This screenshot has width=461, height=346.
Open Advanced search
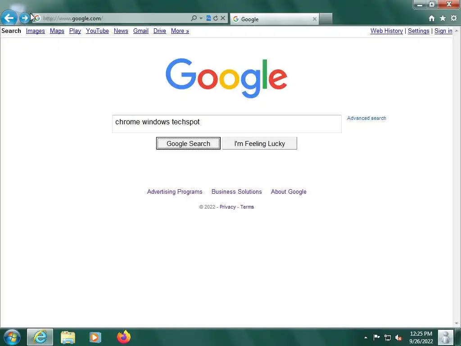(x=366, y=118)
